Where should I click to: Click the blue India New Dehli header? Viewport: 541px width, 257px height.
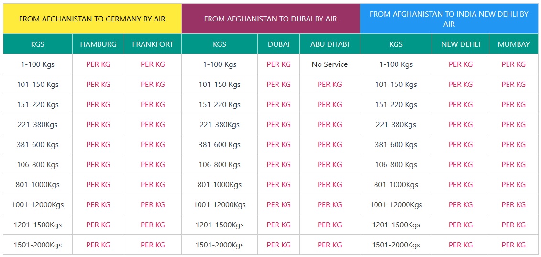pyautogui.click(x=449, y=19)
